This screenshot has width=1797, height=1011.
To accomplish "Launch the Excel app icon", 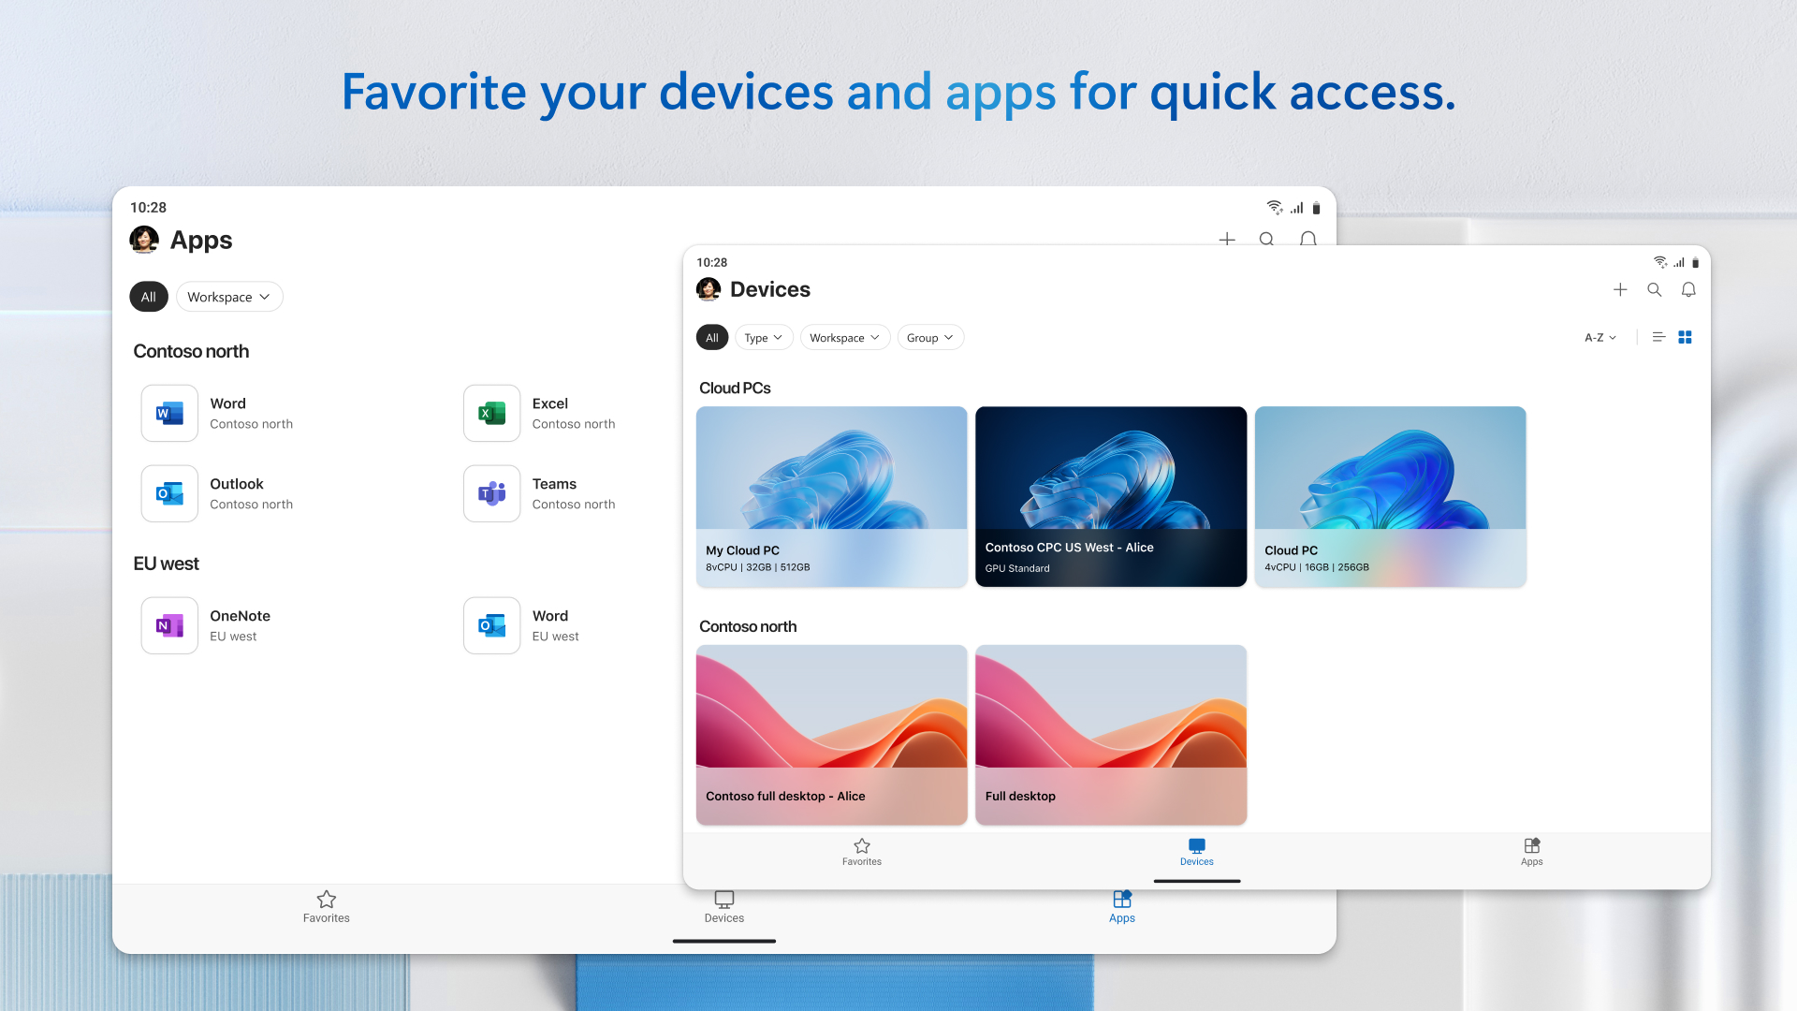I will (x=490, y=413).
